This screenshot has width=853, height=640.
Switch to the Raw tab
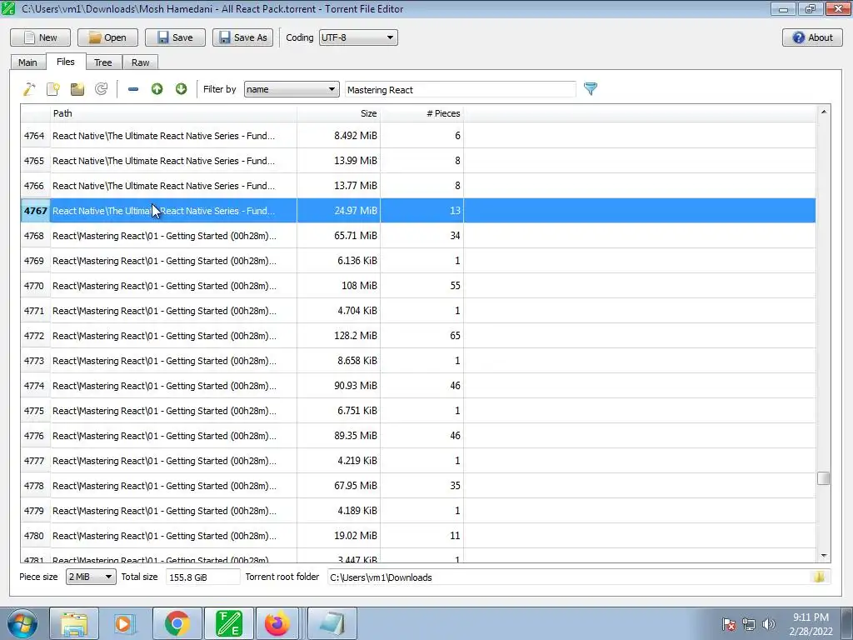point(140,62)
